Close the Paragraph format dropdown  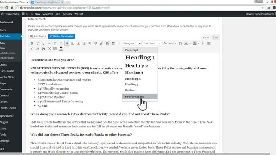(x=132, y=43)
